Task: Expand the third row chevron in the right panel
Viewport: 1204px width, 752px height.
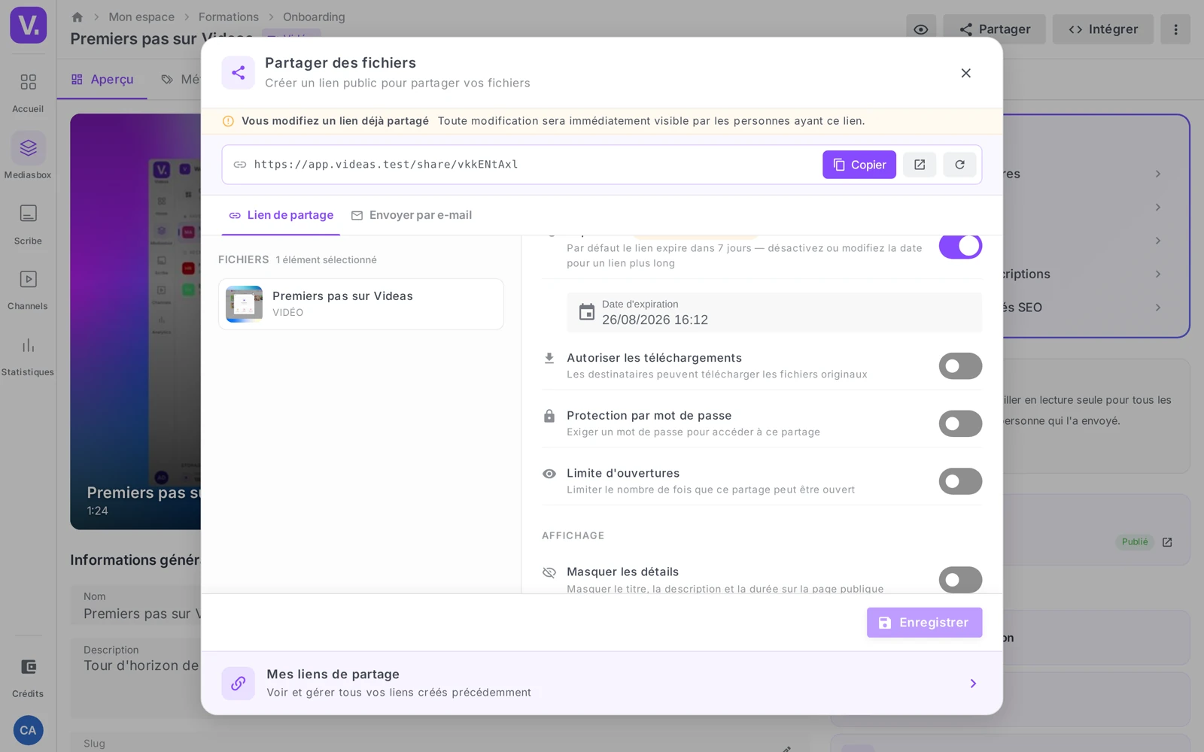Action: coord(1158,241)
